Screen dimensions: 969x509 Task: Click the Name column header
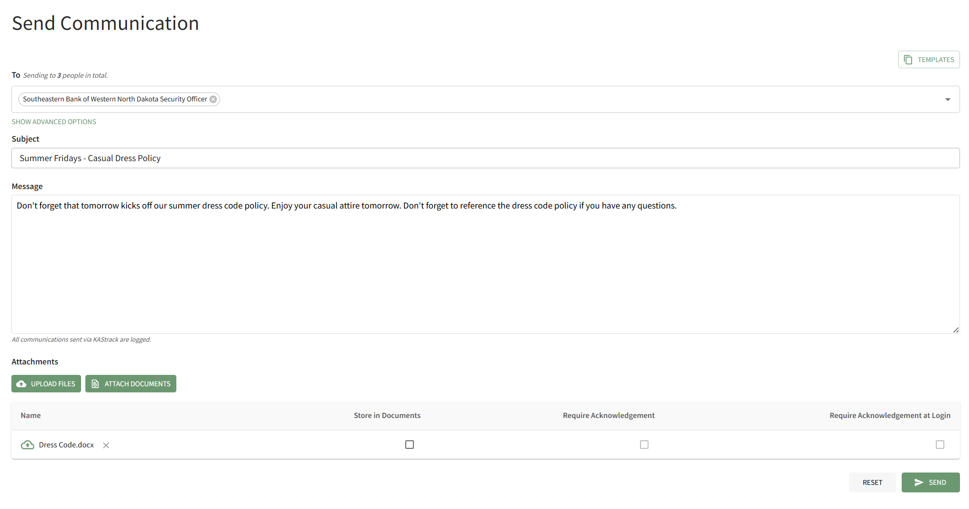tap(31, 415)
